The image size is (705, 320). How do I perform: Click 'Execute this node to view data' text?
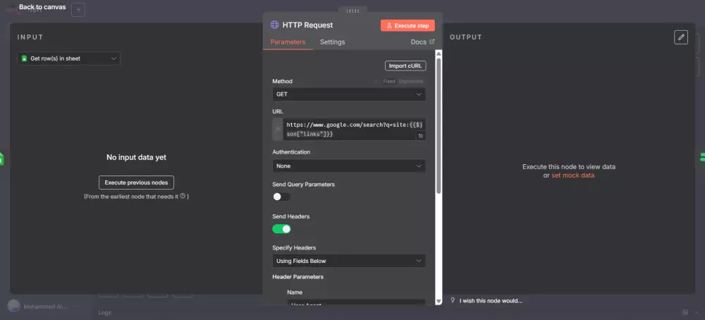[x=569, y=167]
